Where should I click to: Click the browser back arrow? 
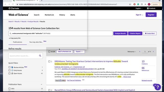click(5, 4)
